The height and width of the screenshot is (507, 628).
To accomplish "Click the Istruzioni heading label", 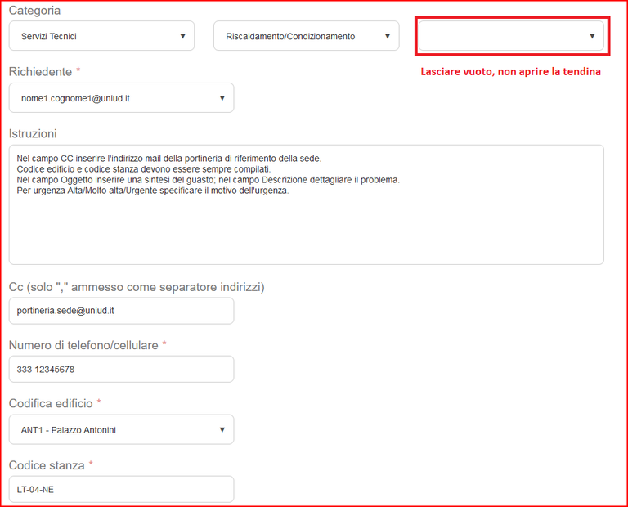I will (x=33, y=133).
